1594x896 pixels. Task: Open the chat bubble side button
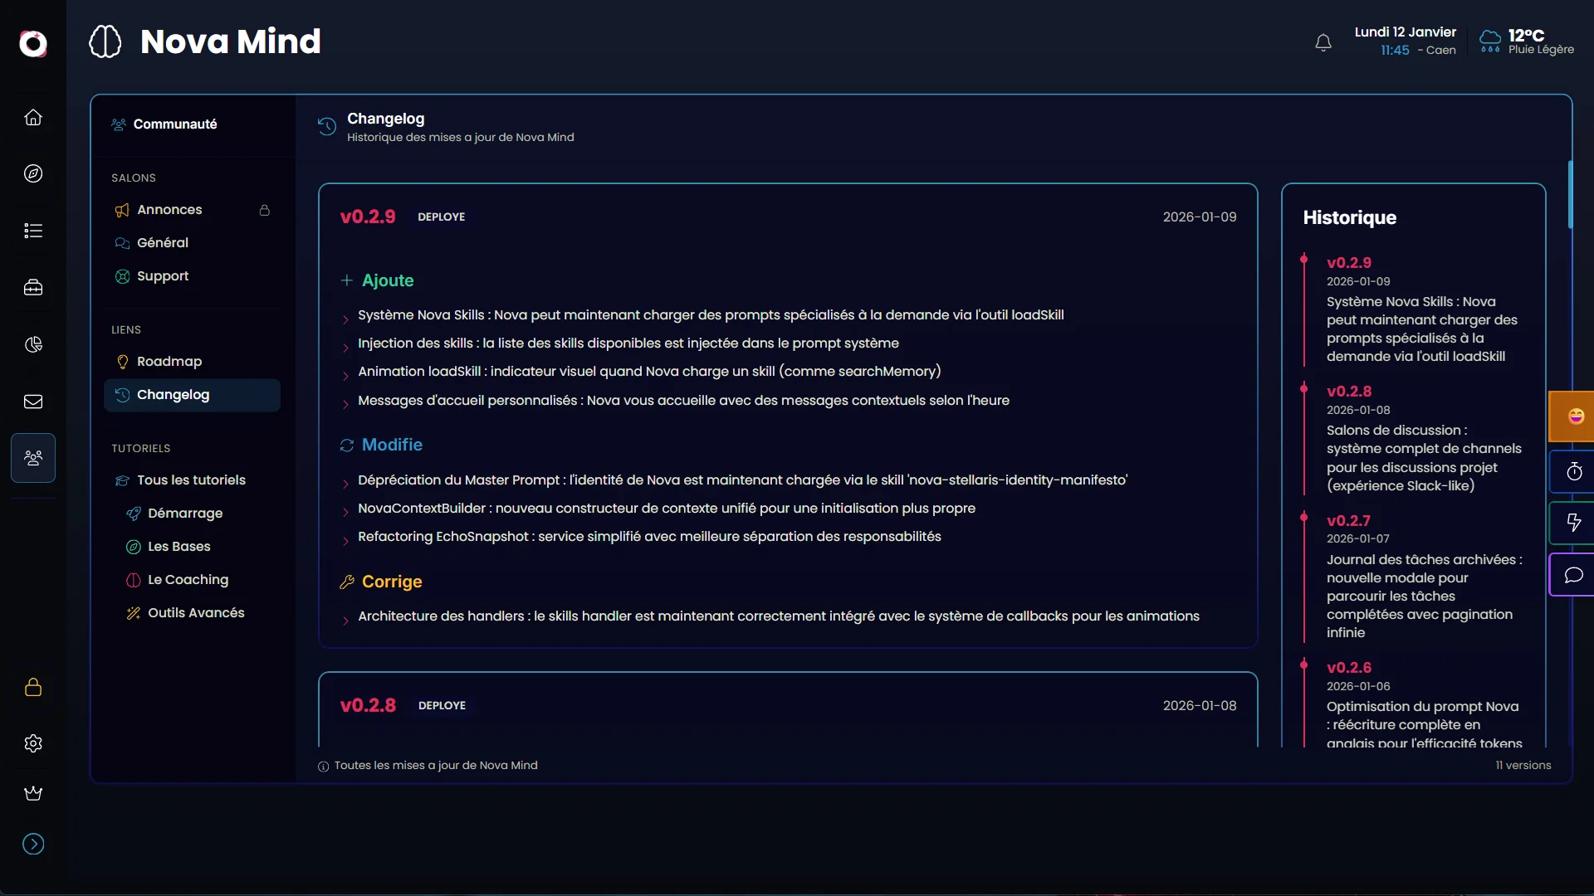click(x=1574, y=575)
